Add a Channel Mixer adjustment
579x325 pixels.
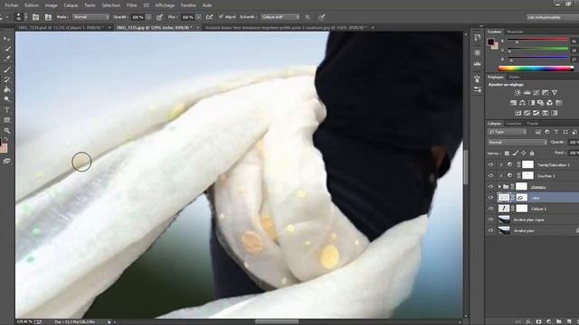(549, 103)
